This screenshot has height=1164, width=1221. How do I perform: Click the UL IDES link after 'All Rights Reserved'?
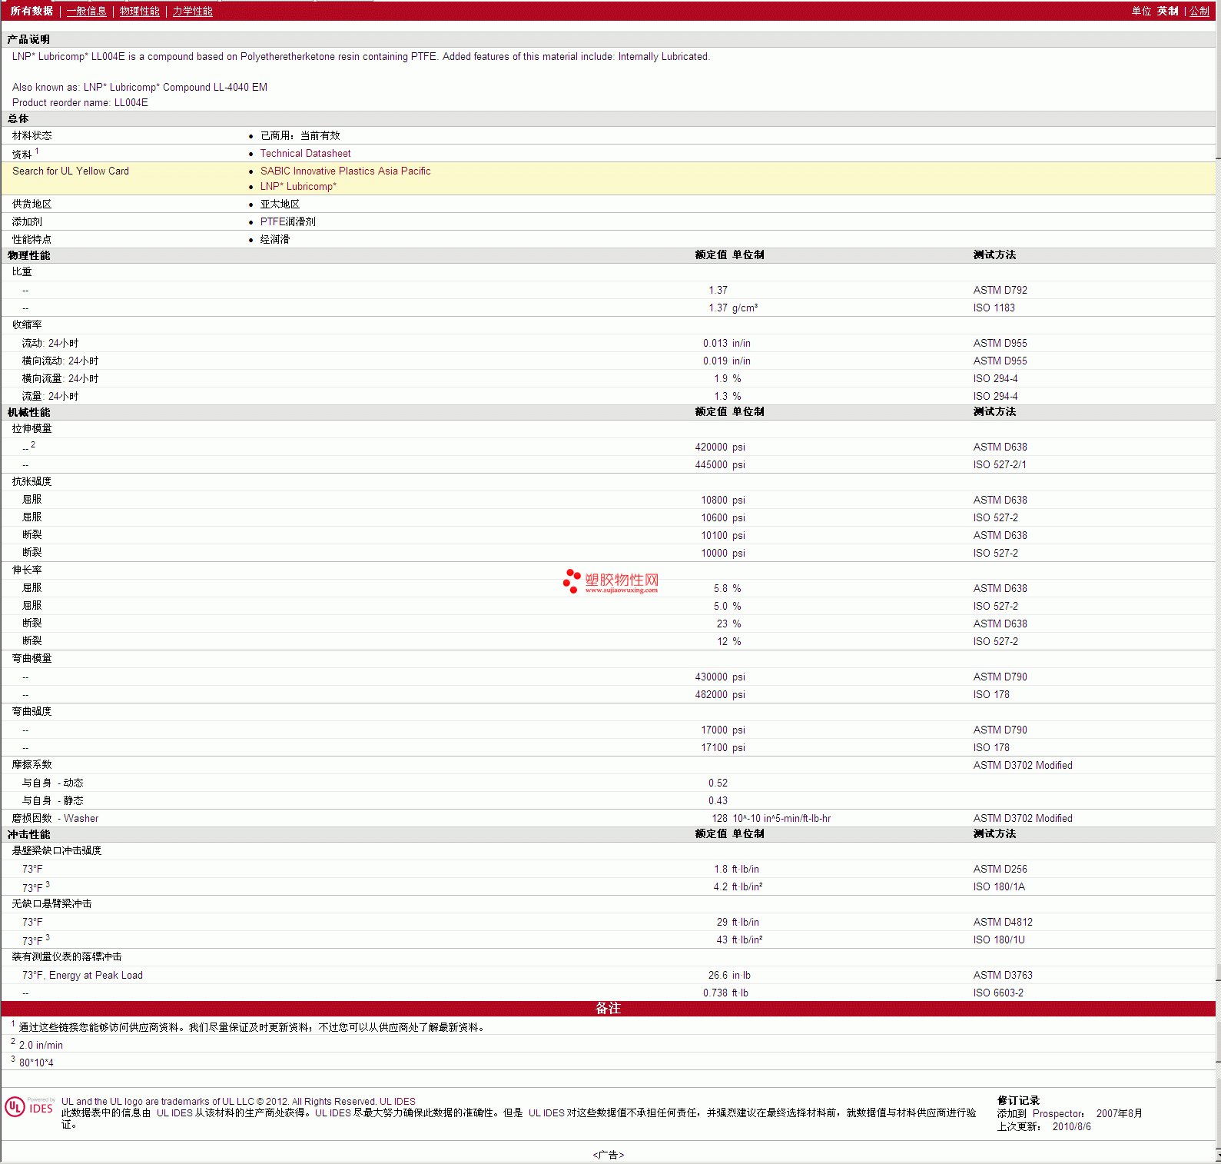tap(397, 1102)
